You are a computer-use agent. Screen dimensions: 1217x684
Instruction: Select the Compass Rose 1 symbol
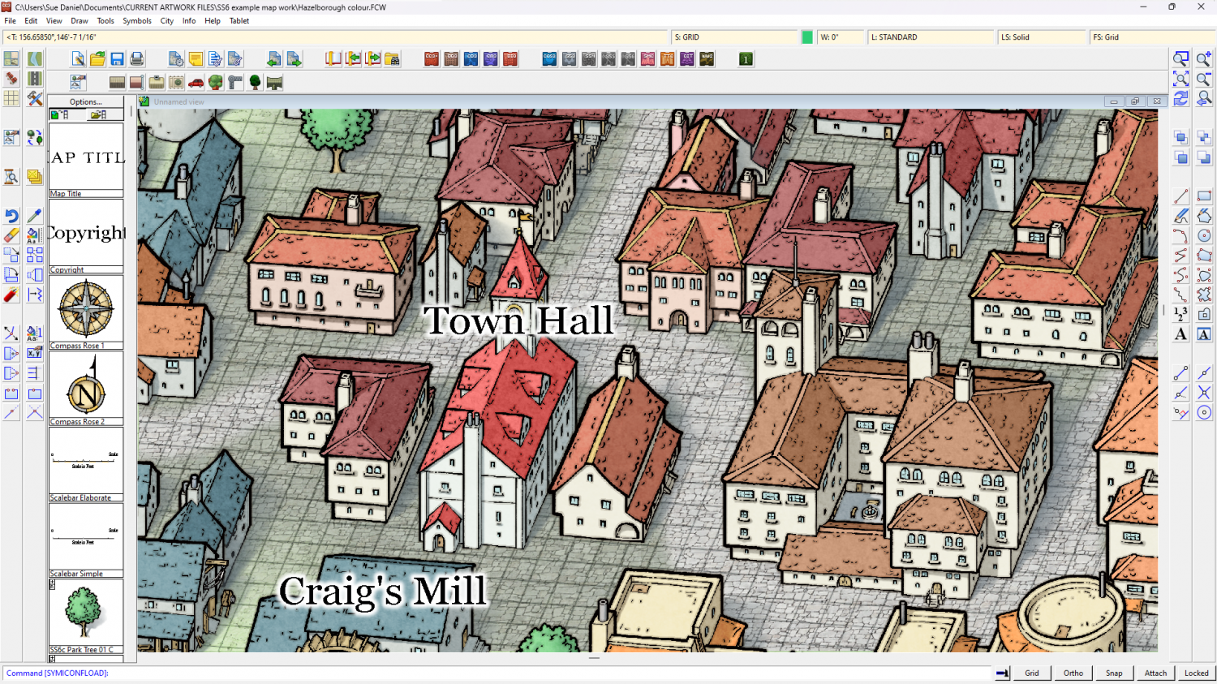pyautogui.click(x=86, y=312)
